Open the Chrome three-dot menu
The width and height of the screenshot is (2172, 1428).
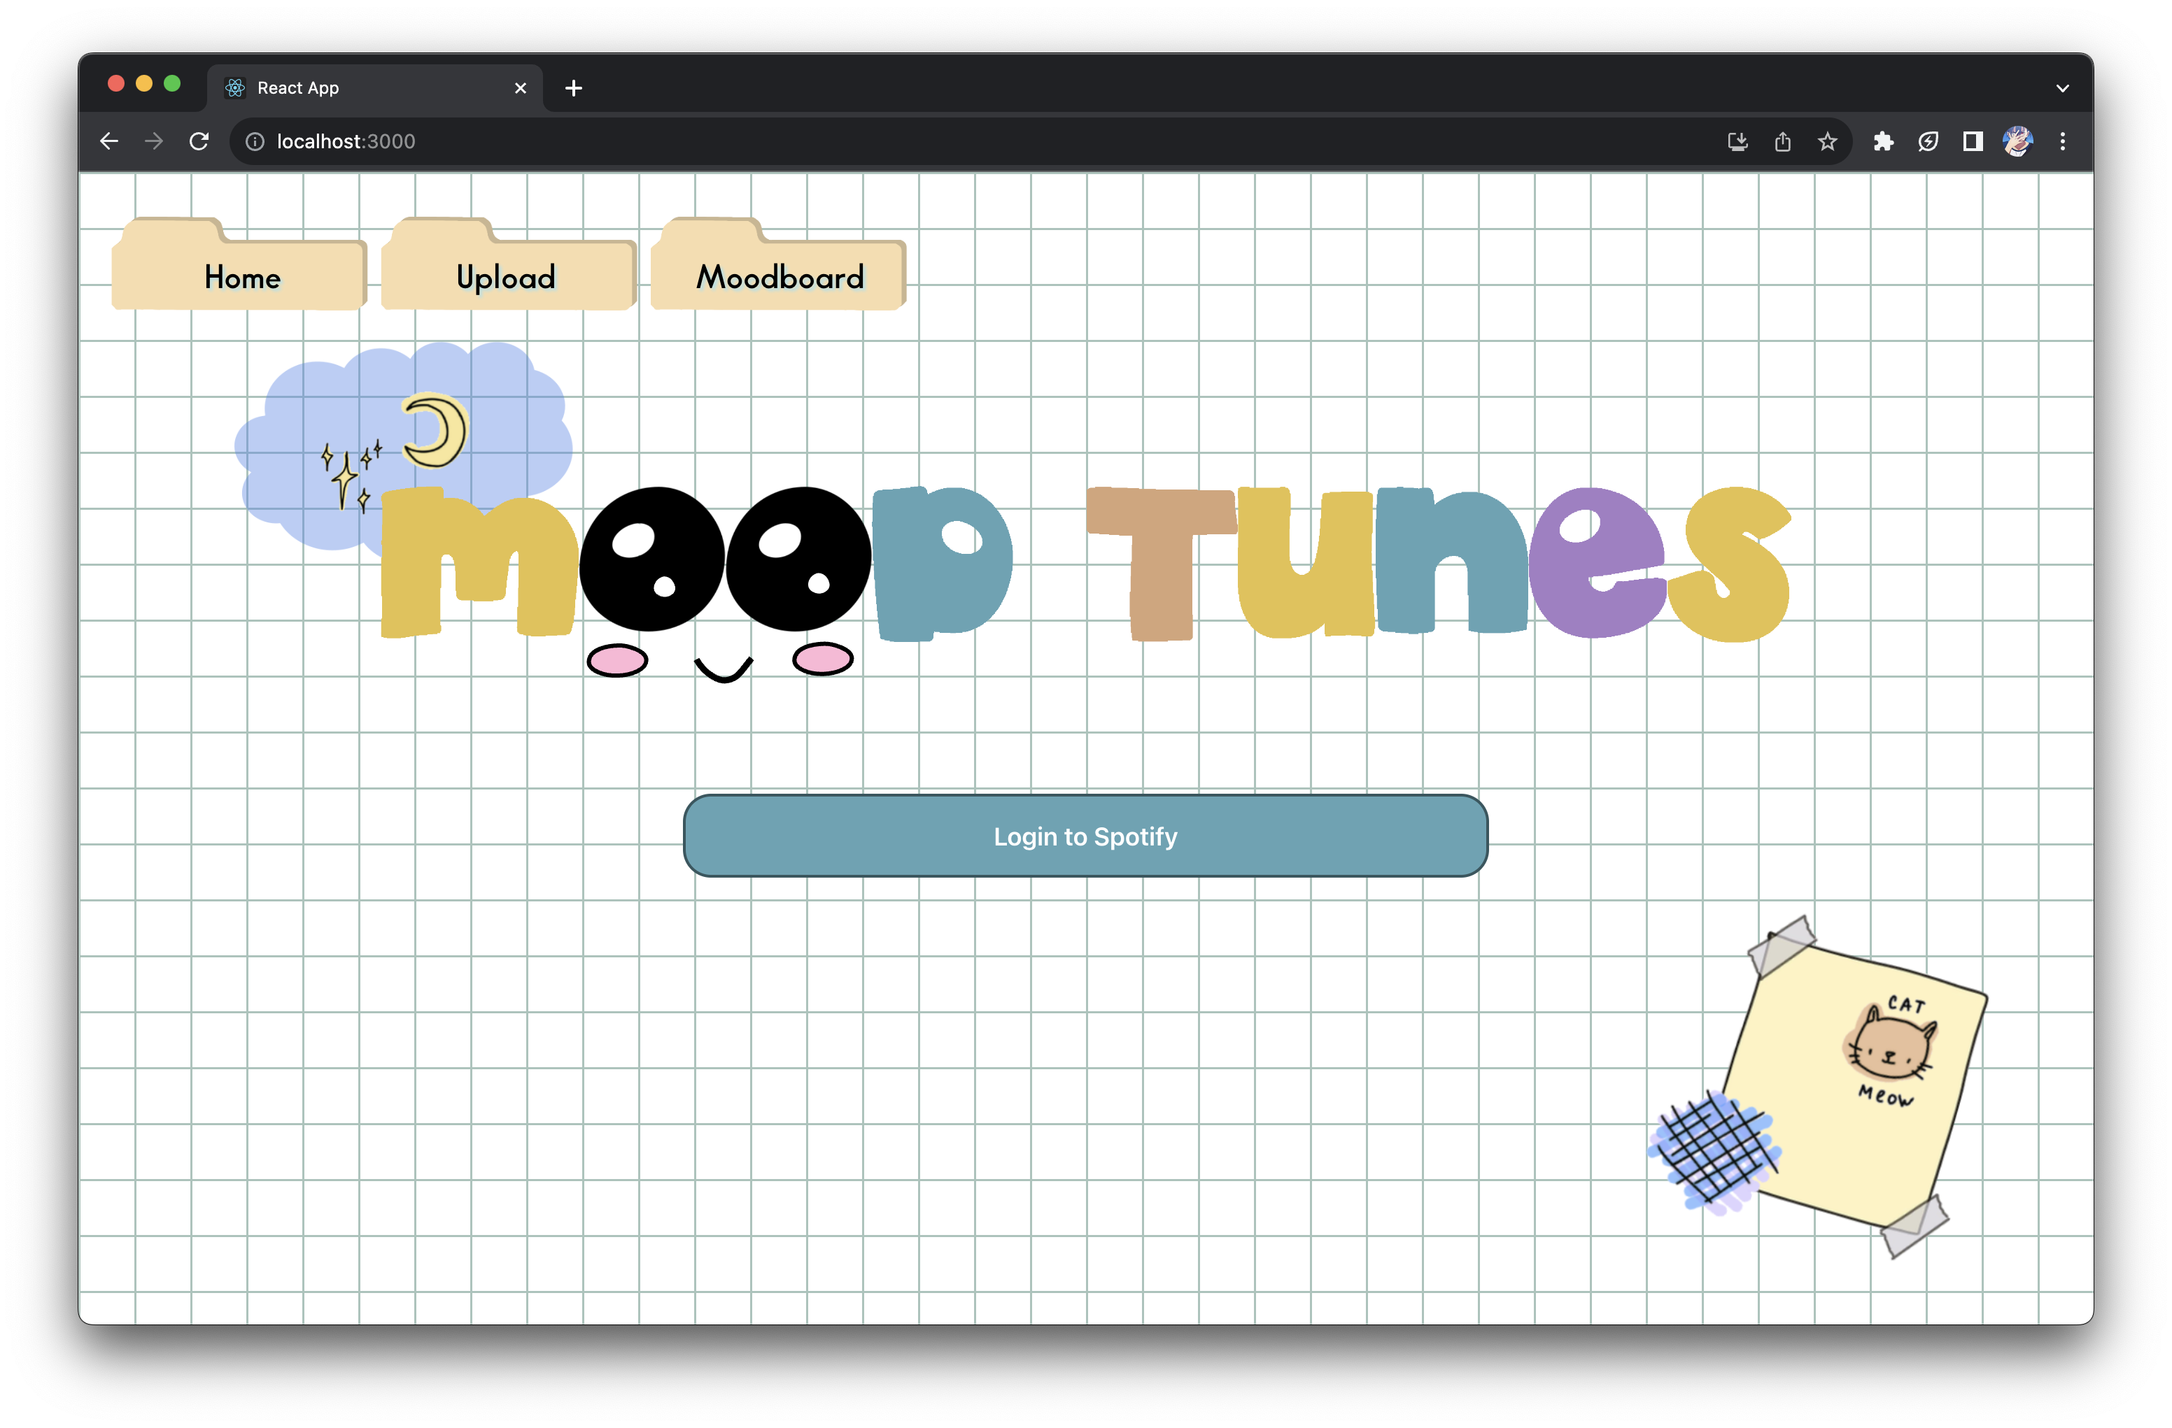pyautogui.click(x=2062, y=141)
